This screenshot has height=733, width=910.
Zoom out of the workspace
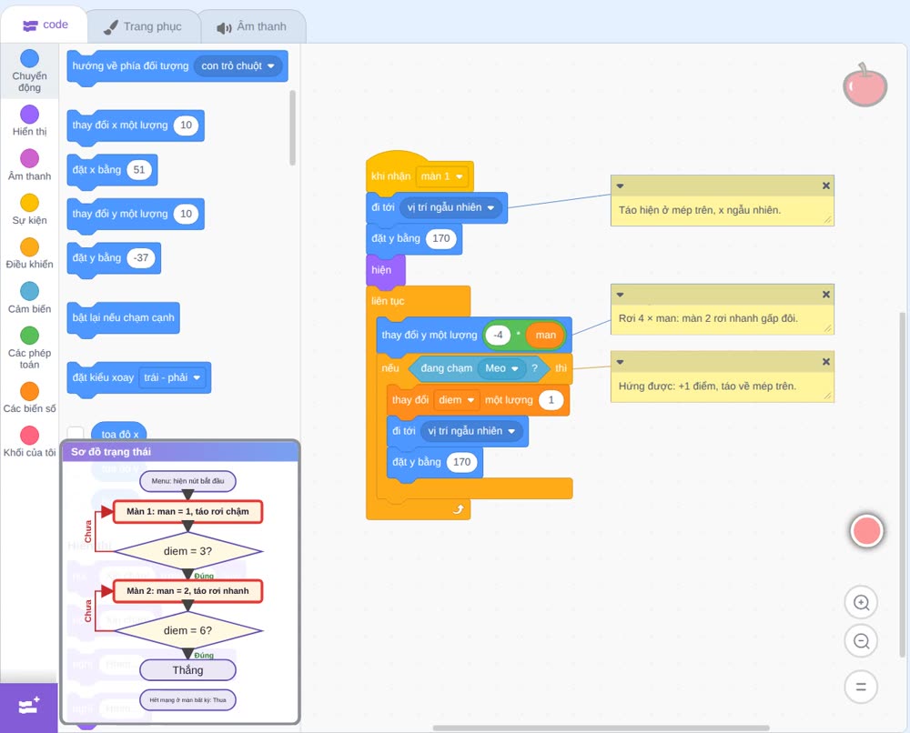point(861,641)
